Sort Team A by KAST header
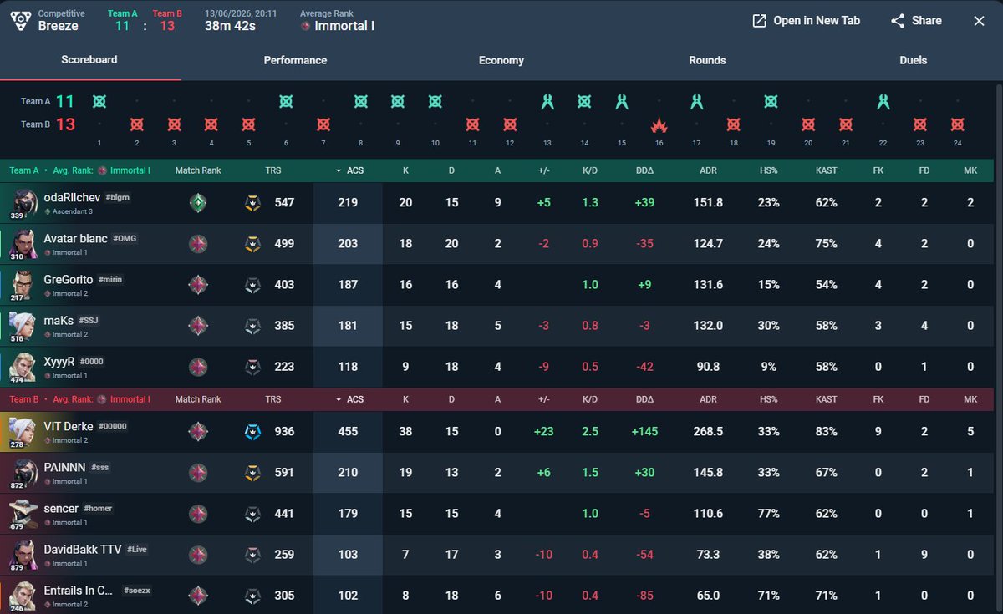This screenshot has width=1003, height=614. (x=826, y=170)
